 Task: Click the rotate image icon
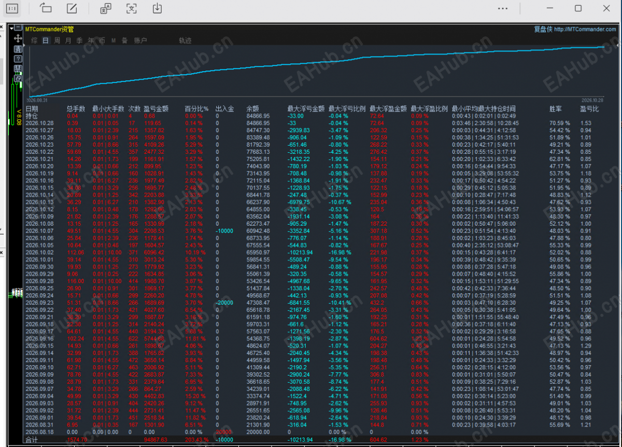pyautogui.click(x=46, y=8)
